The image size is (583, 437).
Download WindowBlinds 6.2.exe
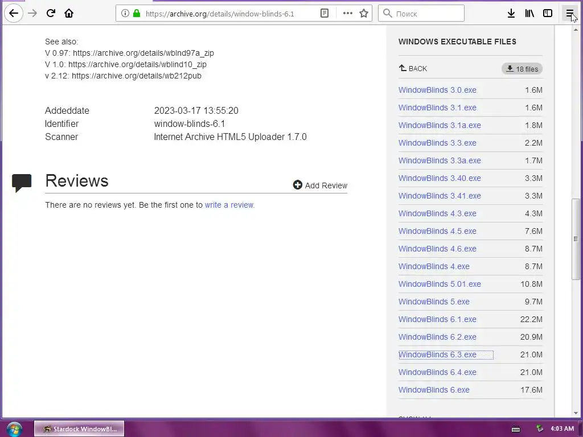[437, 337]
